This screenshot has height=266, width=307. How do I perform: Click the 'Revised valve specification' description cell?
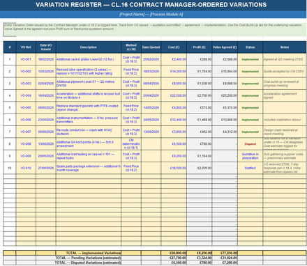[89, 72]
